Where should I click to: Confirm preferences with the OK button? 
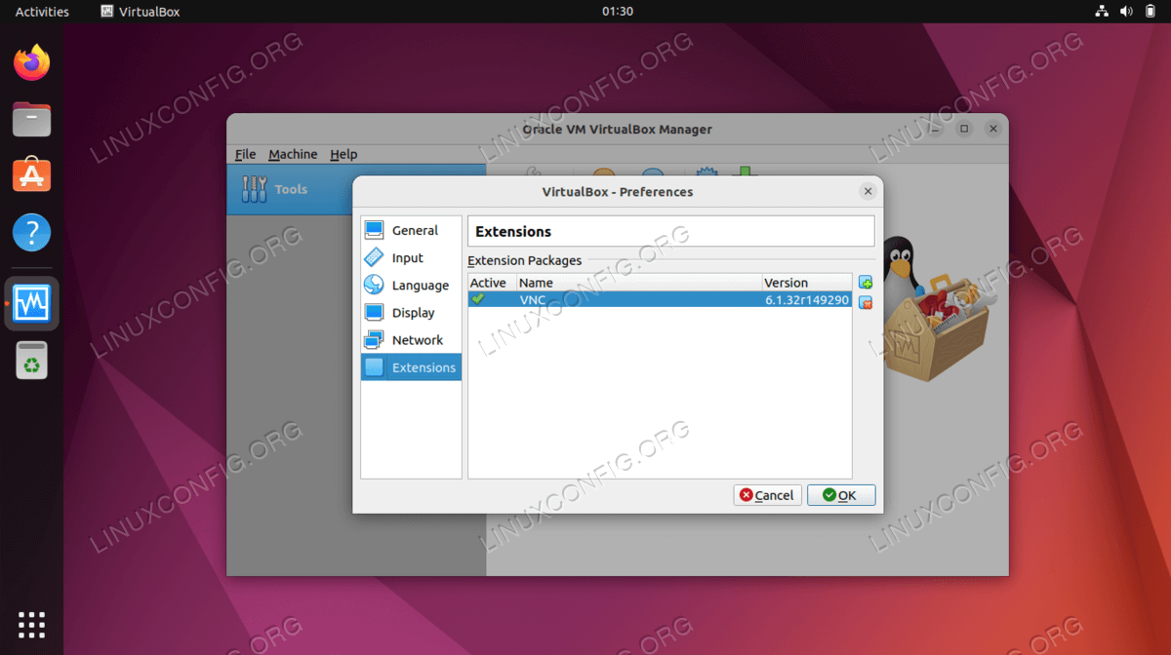841,495
